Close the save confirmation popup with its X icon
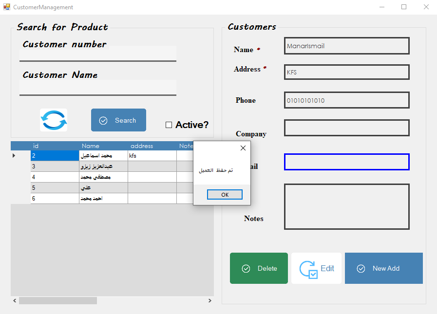The height and width of the screenshot is (314, 437). [243, 148]
